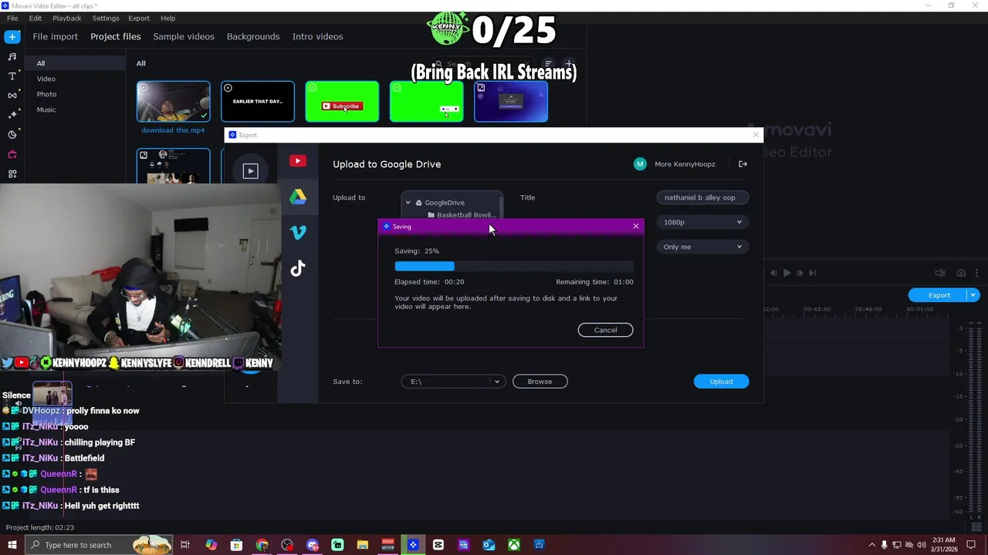Screen dimensions: 988x555
Task: Close the Saving progress dialog
Action: point(636,227)
